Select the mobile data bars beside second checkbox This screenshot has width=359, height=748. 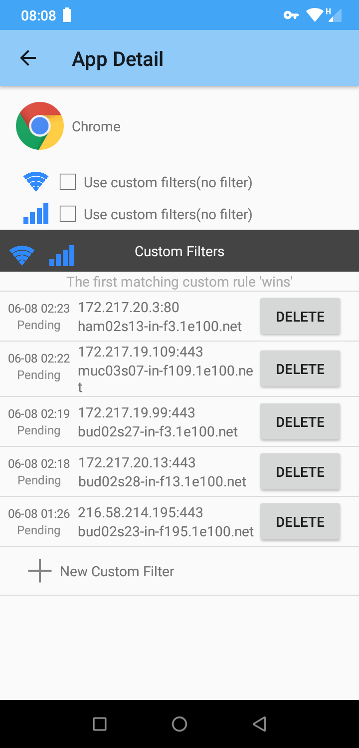(x=36, y=214)
